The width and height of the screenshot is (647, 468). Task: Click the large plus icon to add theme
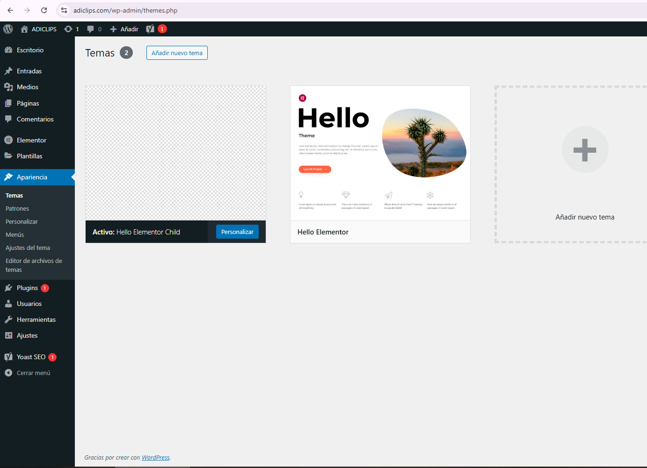[x=585, y=150]
